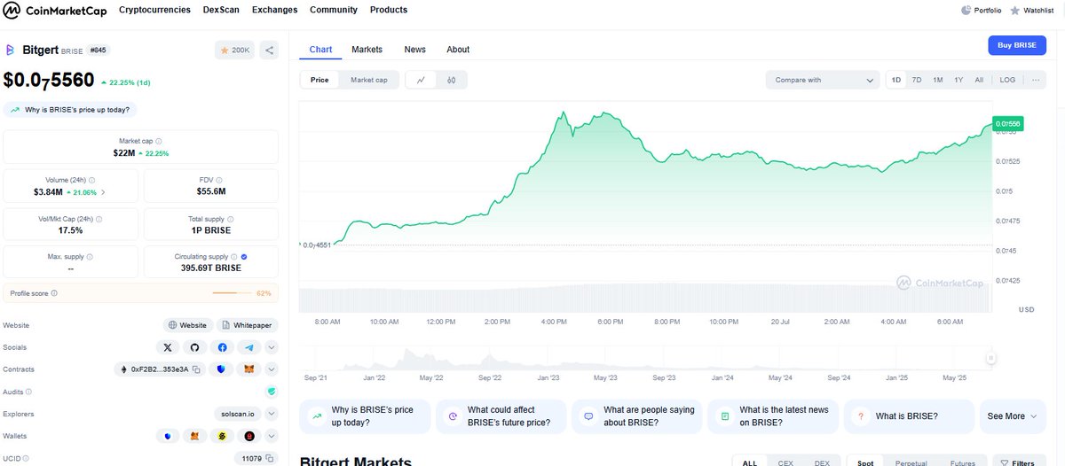Click the Profile score progress bar
The width and height of the screenshot is (1065, 466).
tap(232, 293)
